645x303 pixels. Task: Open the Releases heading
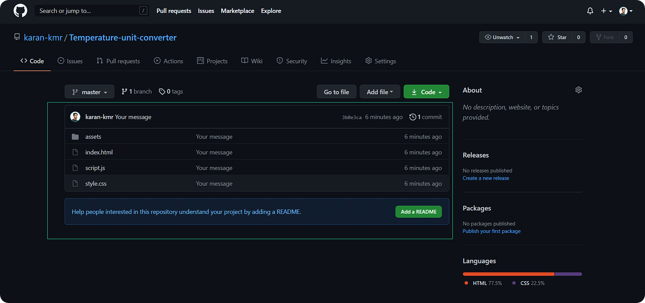coord(476,155)
